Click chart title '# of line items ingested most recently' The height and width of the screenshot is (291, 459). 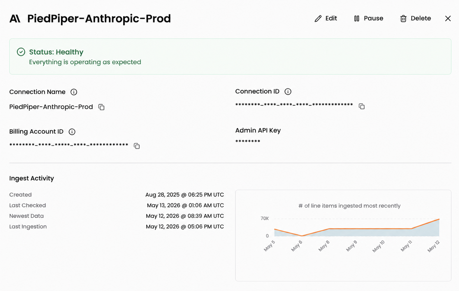(x=349, y=206)
